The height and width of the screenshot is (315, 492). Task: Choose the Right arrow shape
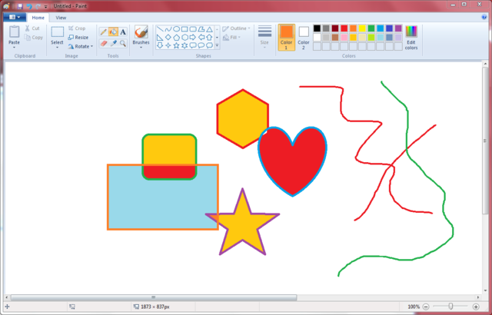[x=193, y=38]
